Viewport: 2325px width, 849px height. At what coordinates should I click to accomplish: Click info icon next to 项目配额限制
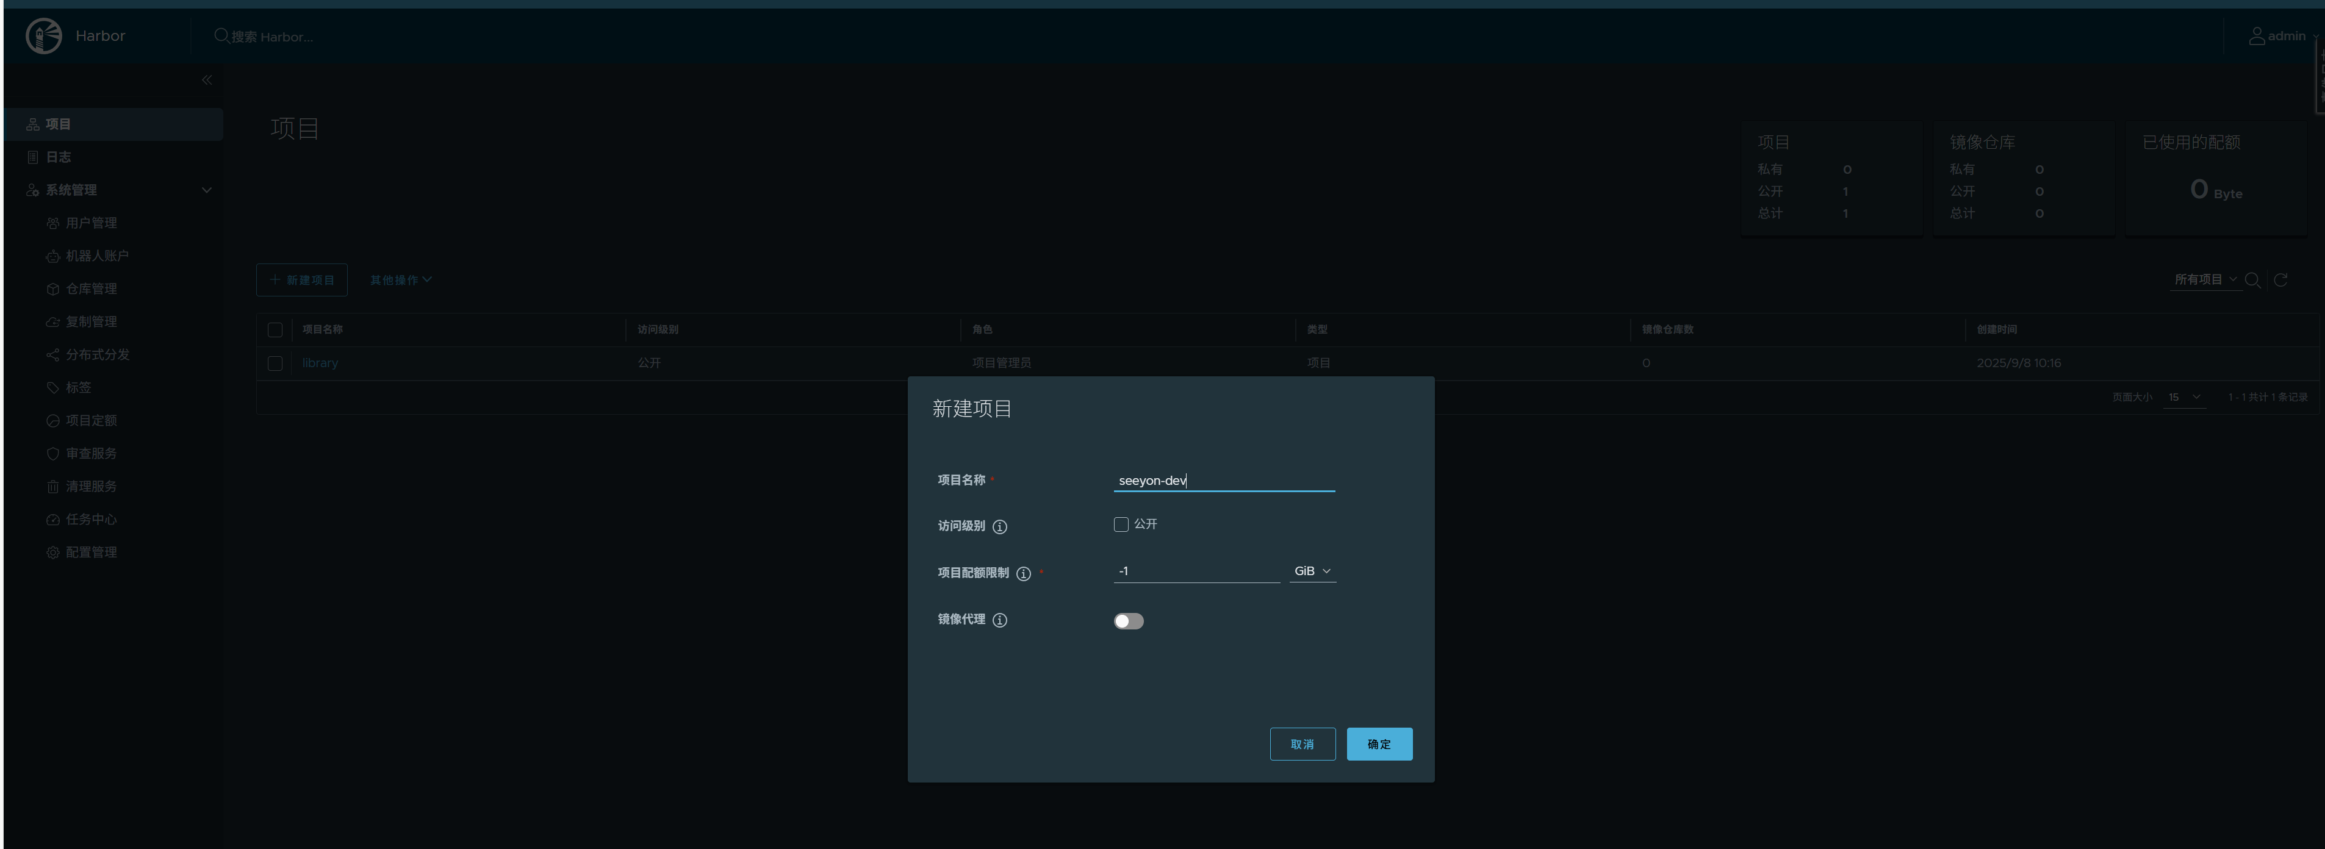(1022, 574)
